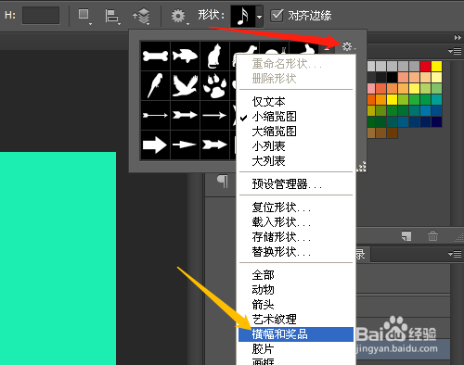
Task: Open the options bar gear settings
Action: (x=179, y=16)
